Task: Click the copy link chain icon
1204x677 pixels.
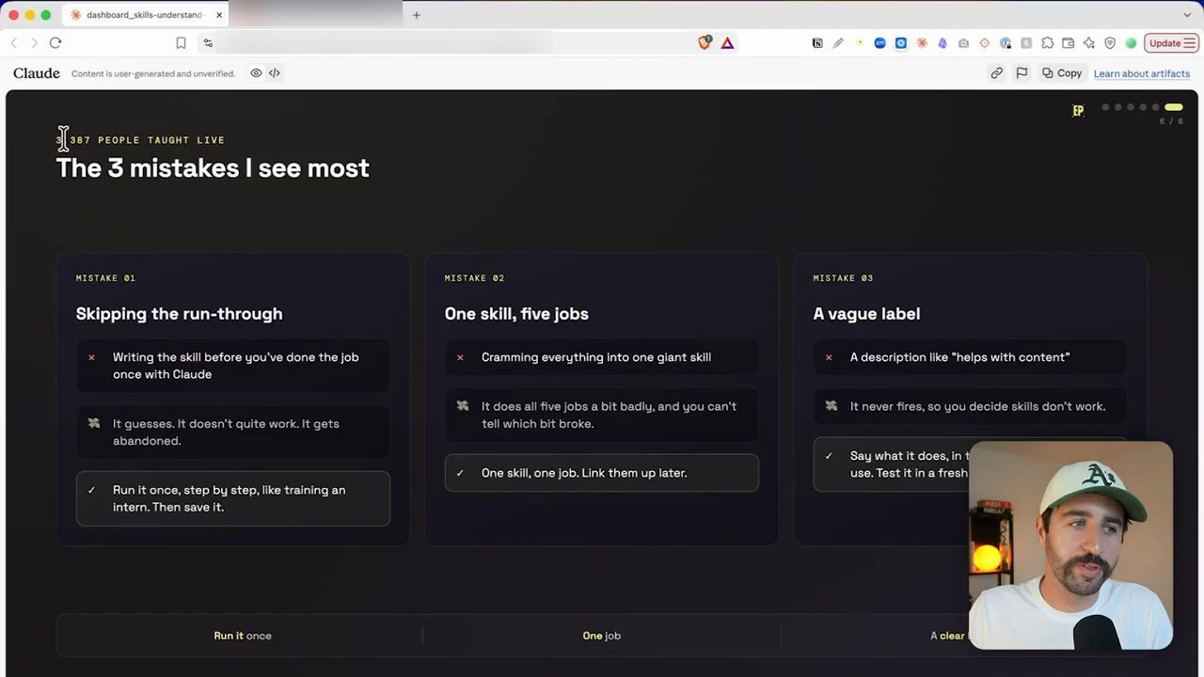Action: click(x=996, y=73)
